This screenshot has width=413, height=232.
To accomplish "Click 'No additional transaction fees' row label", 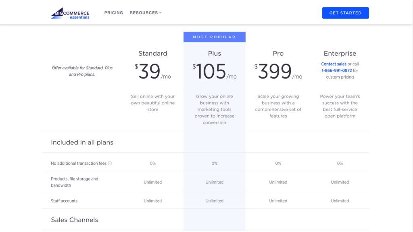I will 79,164.
